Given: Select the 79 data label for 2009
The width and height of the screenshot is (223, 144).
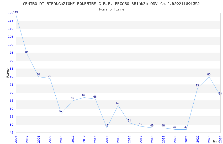Looking at the screenshot, I should click(x=50, y=76).
